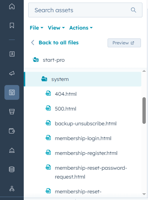Click the membership-reset-password-request.html file icon
The image size is (148, 200).
pos(48,167)
